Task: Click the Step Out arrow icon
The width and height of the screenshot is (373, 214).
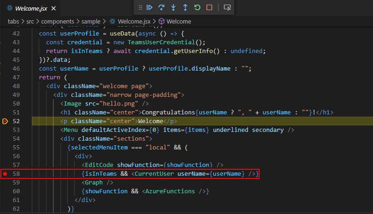Action: tap(185, 7)
